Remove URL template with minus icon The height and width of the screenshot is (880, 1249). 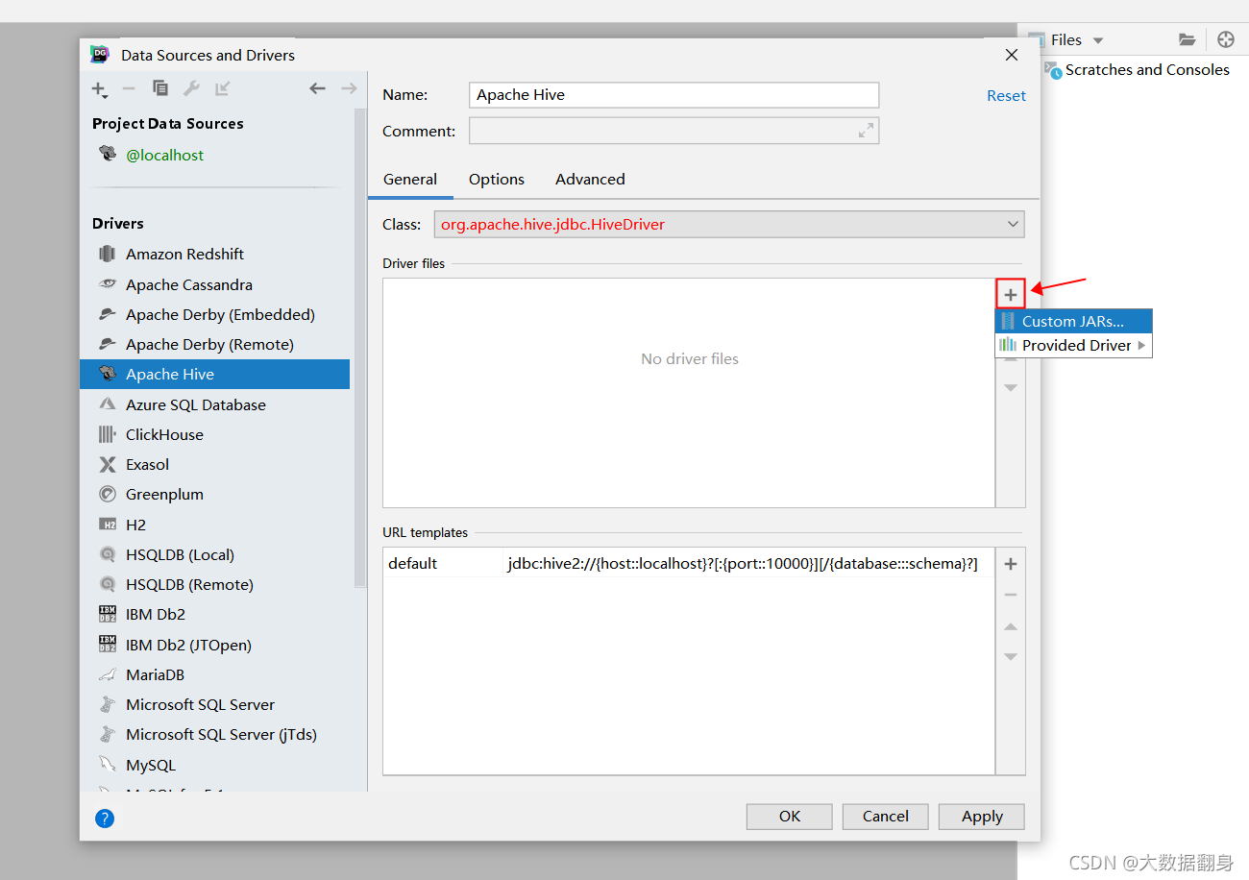pyautogui.click(x=1011, y=595)
